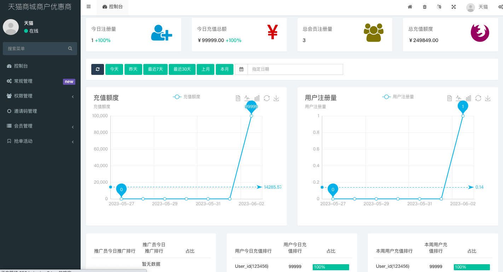The width and height of the screenshot is (503, 272).
Task: Click the home icon in top bar
Action: pos(410,7)
